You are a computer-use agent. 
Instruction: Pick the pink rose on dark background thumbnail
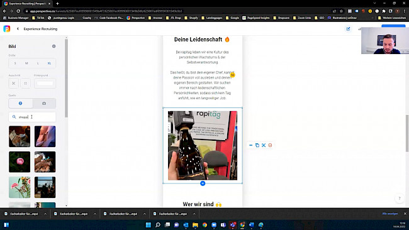(20, 162)
